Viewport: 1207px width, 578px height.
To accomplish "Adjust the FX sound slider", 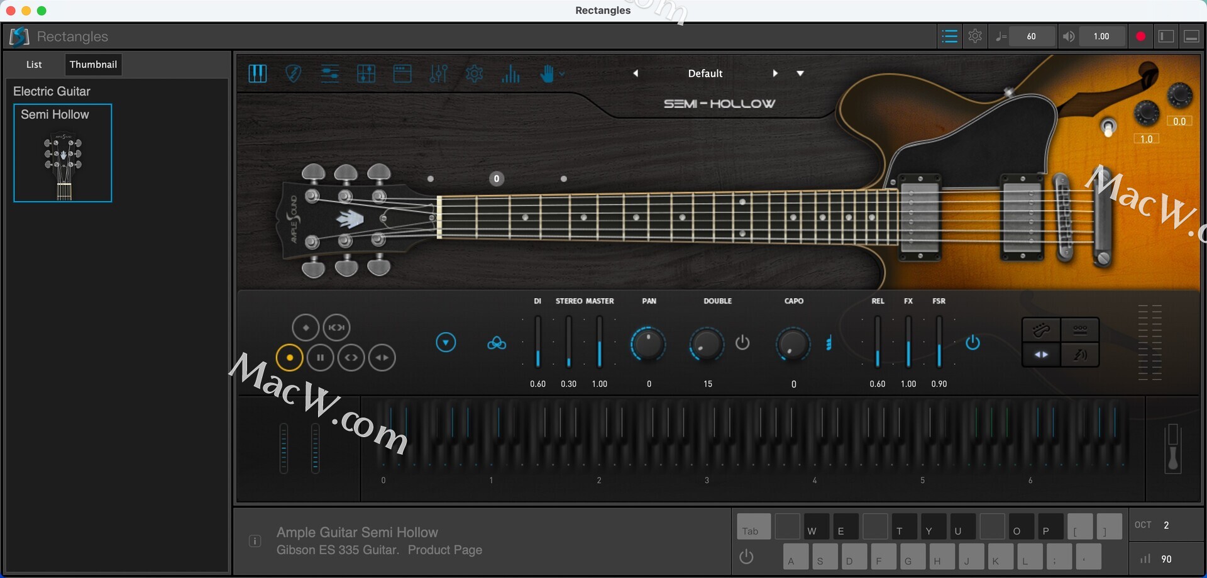I will (908, 342).
